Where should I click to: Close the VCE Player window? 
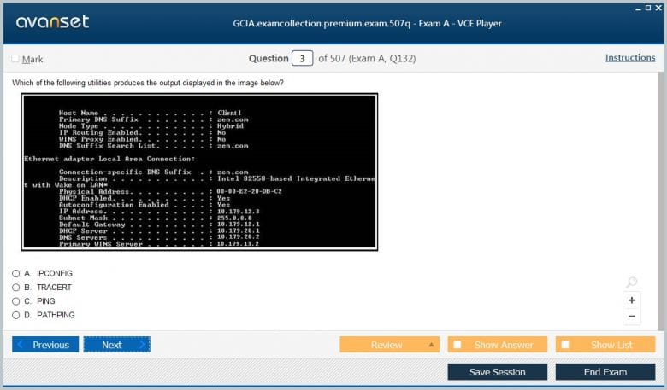point(658,7)
